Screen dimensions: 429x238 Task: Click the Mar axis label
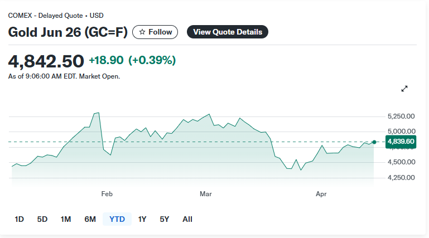pos(205,194)
